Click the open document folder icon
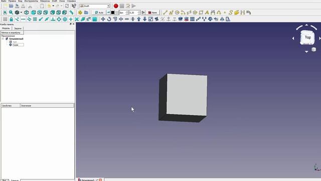Image resolution: width=321 pixels, height=181 pixels. tap(11, 6)
